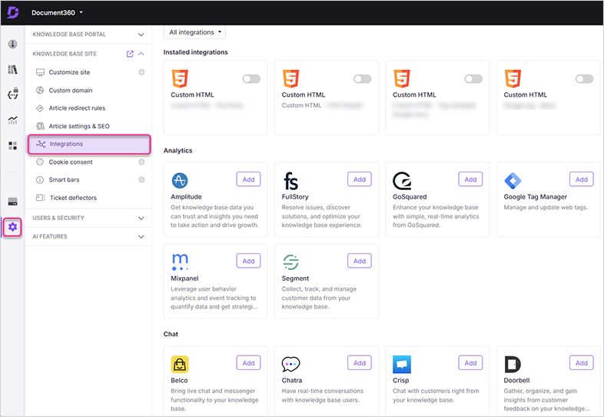Click the Chat section heading
Viewport: 604px width, 417px height.
tap(171, 334)
